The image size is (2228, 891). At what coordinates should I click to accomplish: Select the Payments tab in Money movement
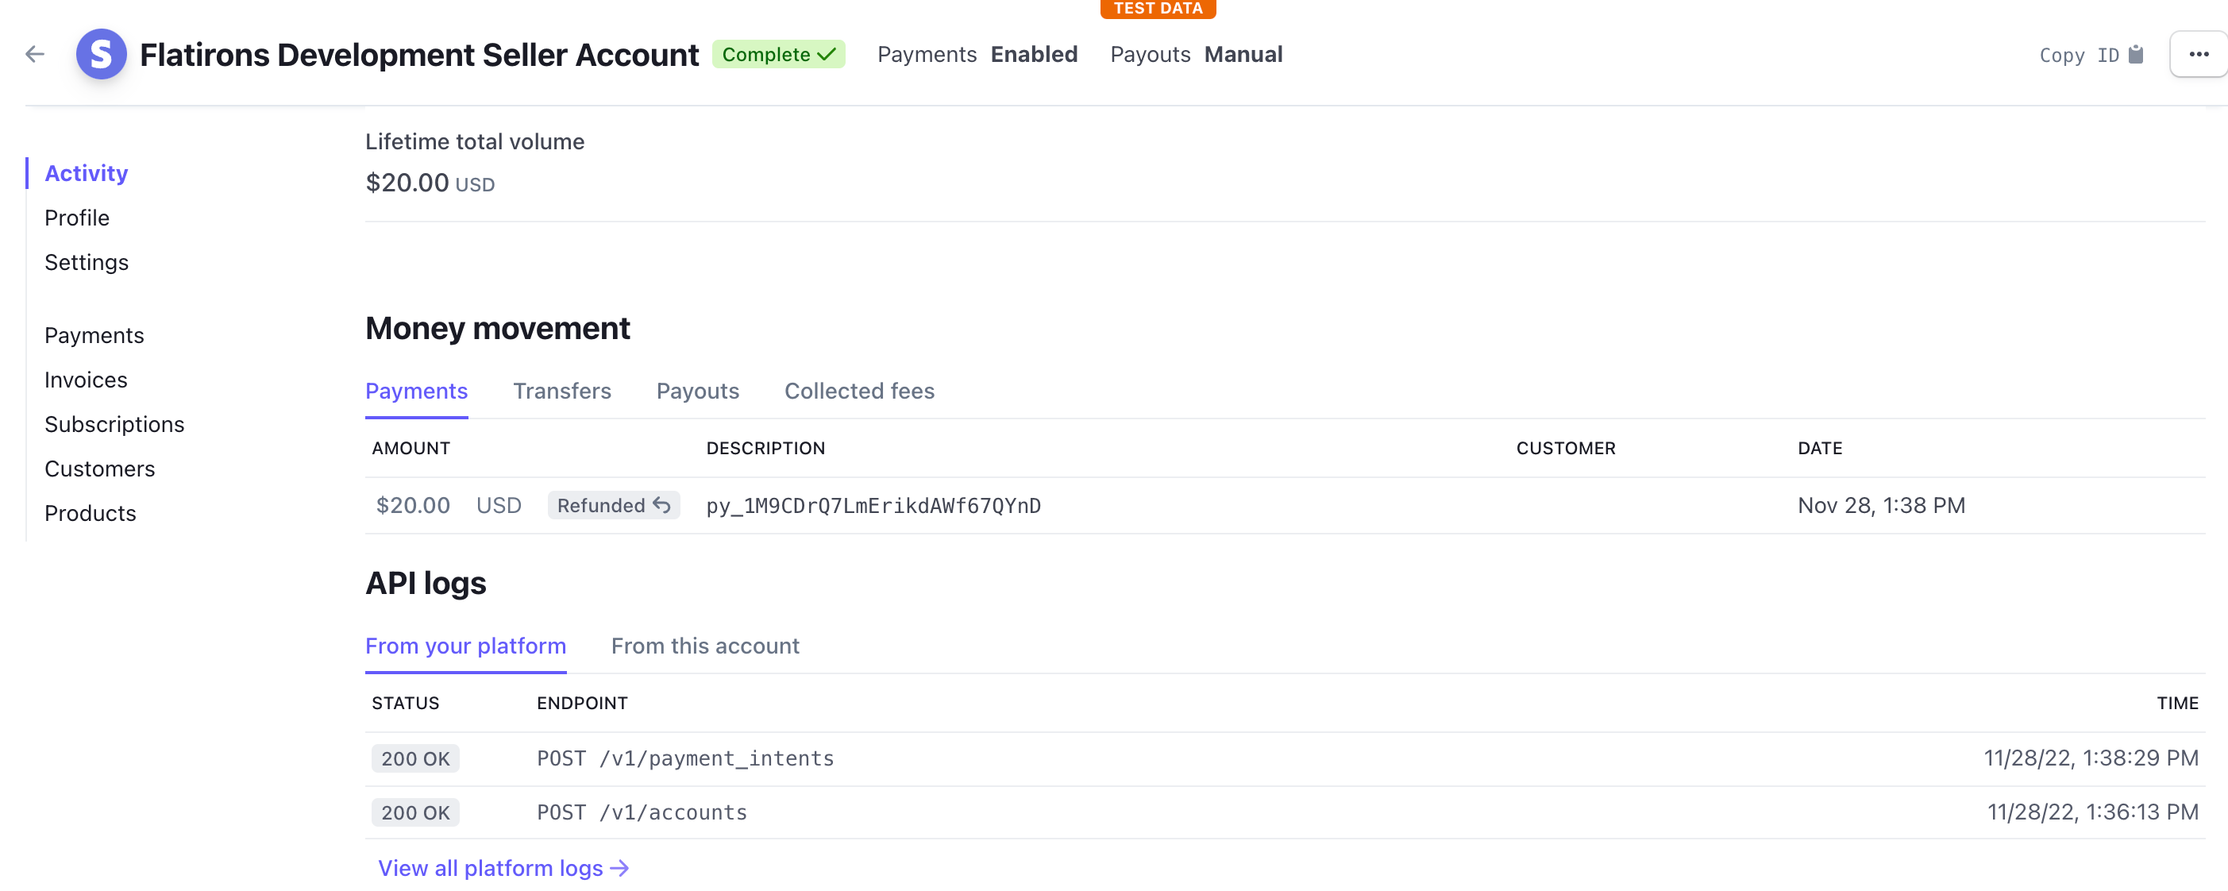(416, 389)
